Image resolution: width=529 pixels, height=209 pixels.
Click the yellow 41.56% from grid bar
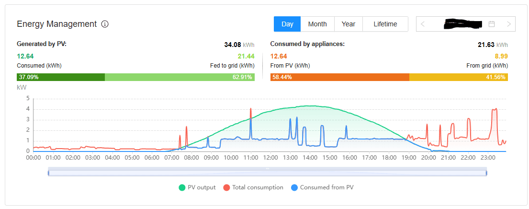click(458, 77)
